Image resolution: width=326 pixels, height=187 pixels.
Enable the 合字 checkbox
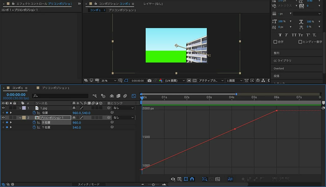[275, 42]
